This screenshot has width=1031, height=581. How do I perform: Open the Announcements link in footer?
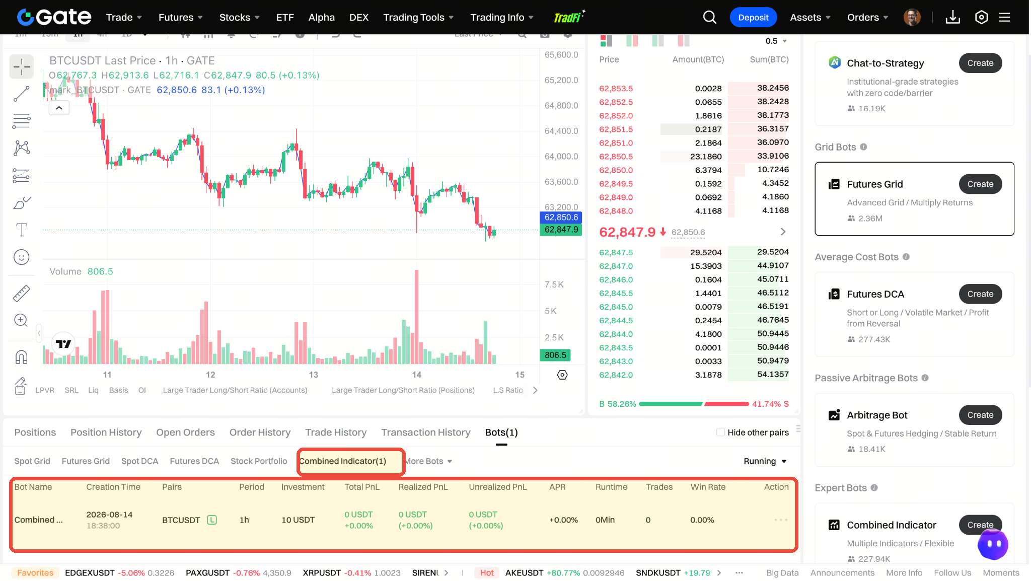(x=842, y=573)
